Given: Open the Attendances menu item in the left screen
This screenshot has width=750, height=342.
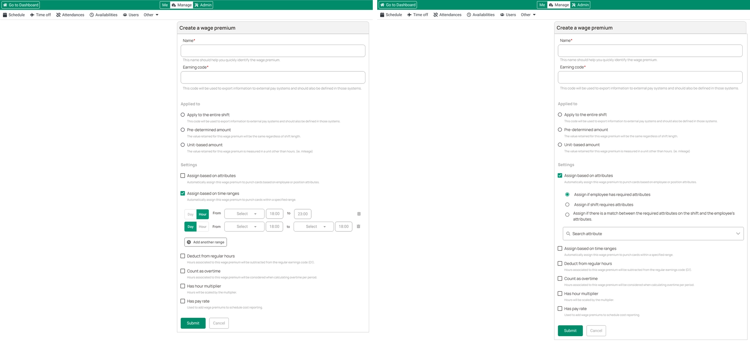Looking at the screenshot, I should pos(70,15).
